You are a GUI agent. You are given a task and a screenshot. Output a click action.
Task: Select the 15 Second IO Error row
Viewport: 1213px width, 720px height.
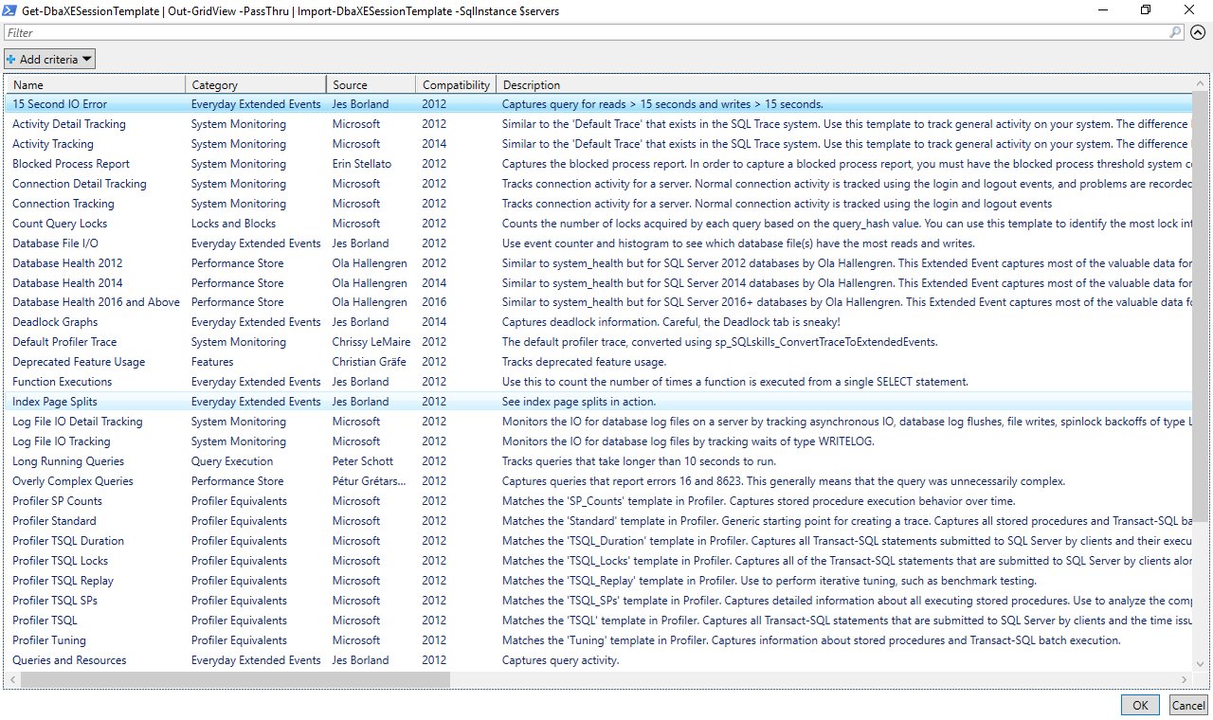598,104
